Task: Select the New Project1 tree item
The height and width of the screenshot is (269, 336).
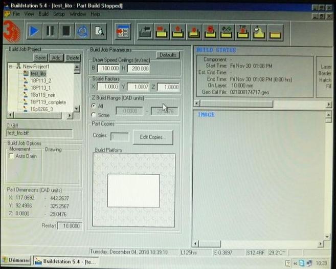Action: (36, 67)
